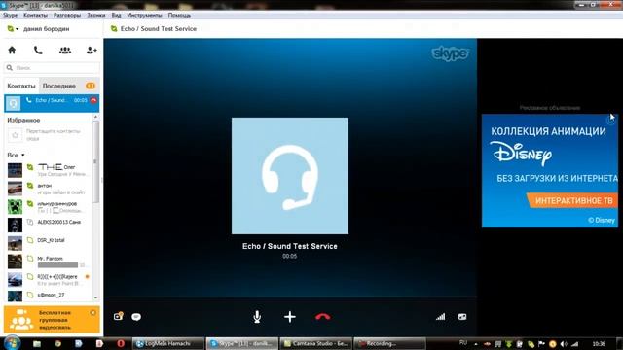Click the contact list scrollbar thumb
The height and width of the screenshot is (350, 623).
[95, 161]
